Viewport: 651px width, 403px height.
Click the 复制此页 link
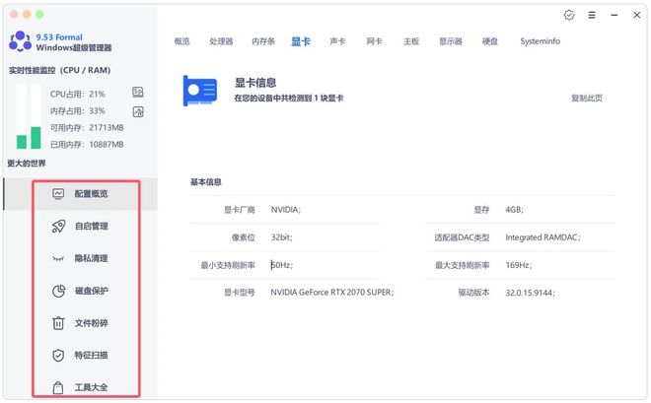(587, 99)
